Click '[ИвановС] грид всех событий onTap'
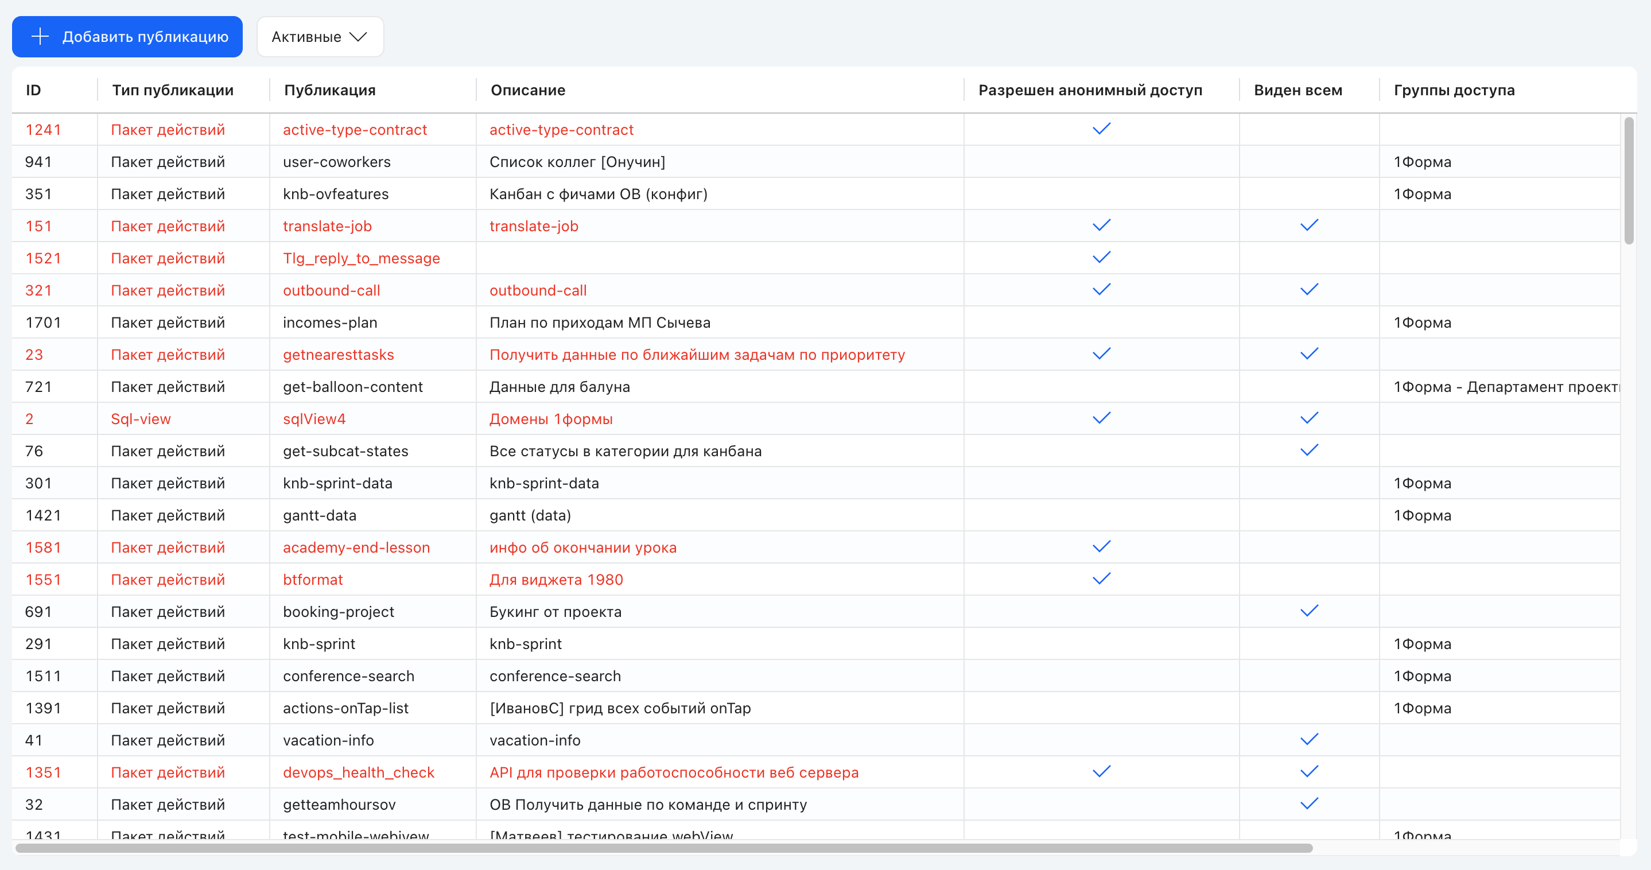This screenshot has height=870, width=1651. [620, 708]
